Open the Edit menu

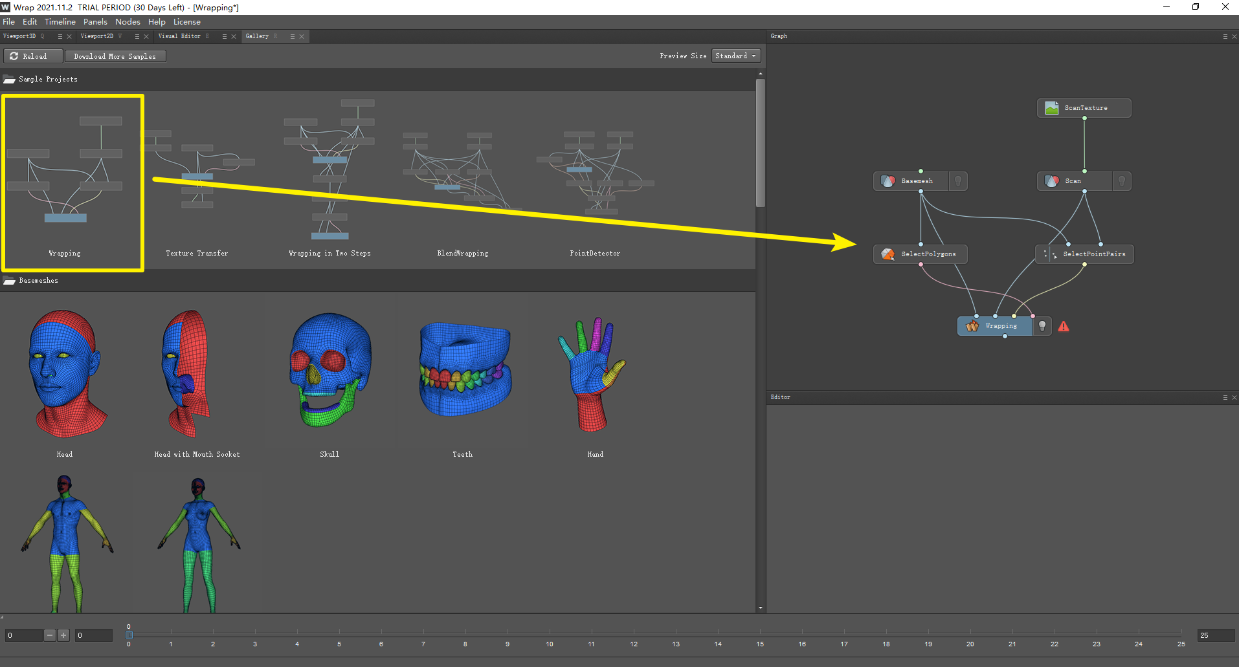point(30,22)
